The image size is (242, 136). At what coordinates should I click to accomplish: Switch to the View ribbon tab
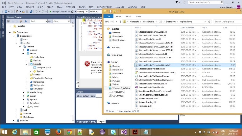pyautogui.click(x=138, y=16)
